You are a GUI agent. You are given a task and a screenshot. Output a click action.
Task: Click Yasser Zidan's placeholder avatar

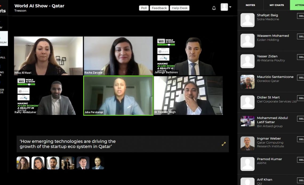247,61
